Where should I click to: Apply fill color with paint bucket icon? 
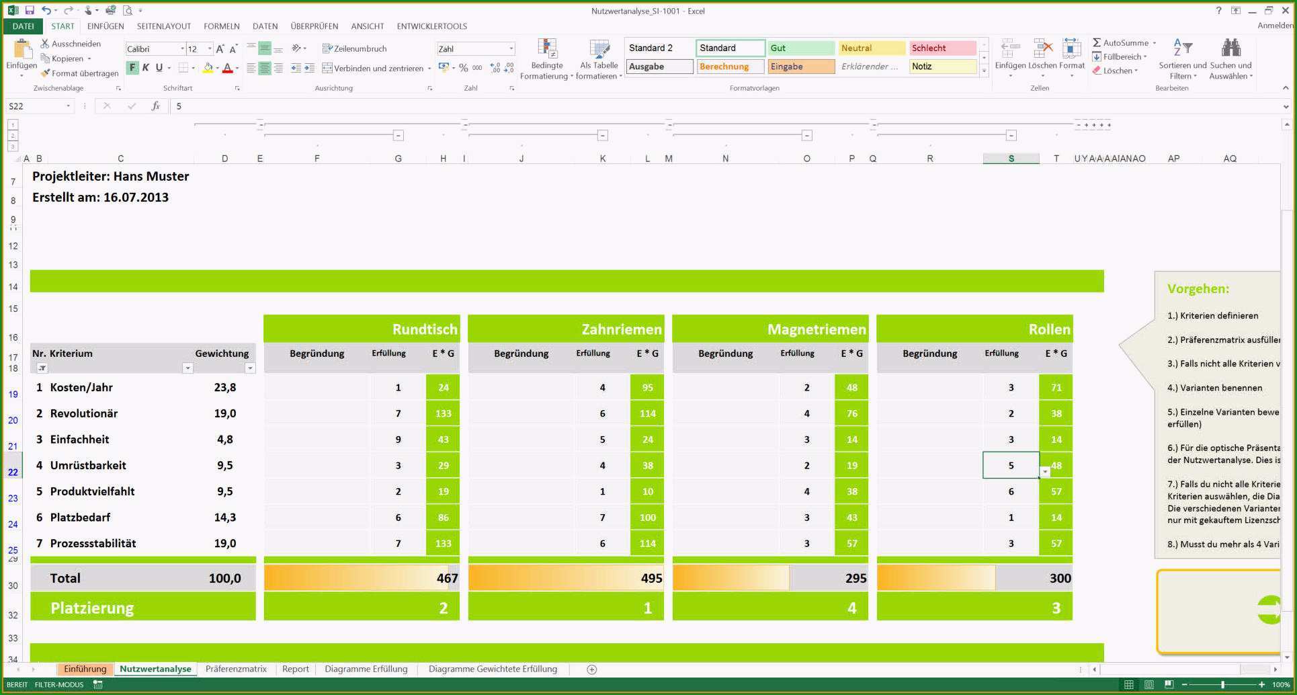pos(208,68)
